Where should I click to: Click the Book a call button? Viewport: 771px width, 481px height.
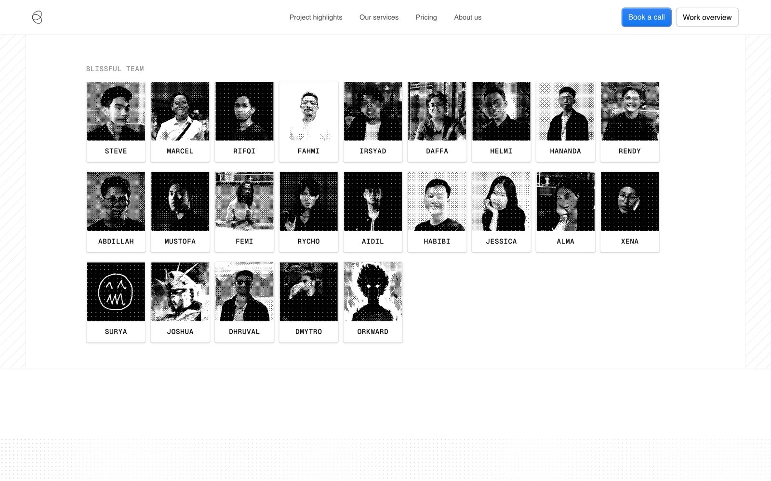coord(646,17)
